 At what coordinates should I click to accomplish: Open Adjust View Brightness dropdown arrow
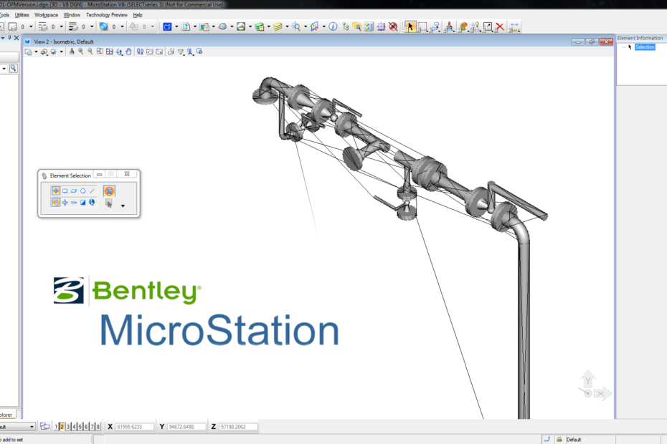pyautogui.click(x=61, y=52)
